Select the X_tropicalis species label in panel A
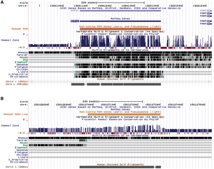Image resolution: width=214 pixels, height=169 pixels. (x=18, y=74)
